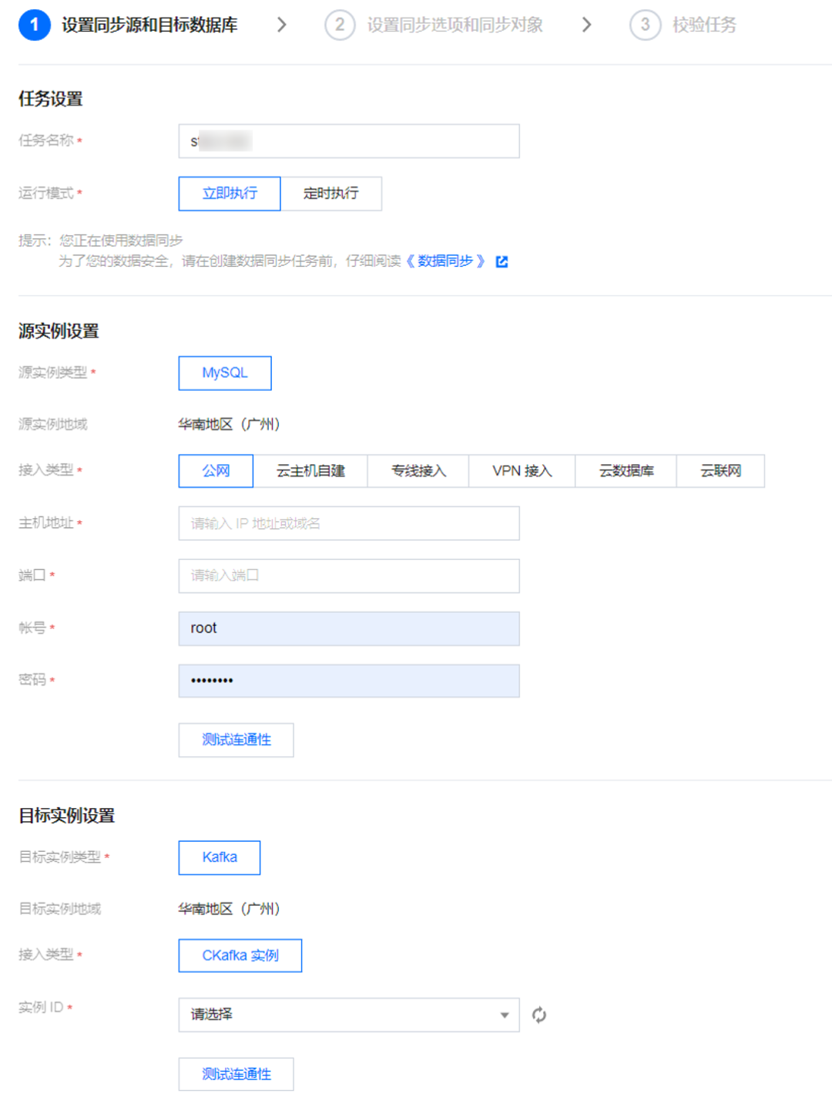Open the 实例 ID 请选择 dropdown
This screenshot has height=1094, width=832.
click(349, 1015)
